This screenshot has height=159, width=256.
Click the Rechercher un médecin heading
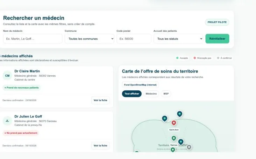(34, 18)
